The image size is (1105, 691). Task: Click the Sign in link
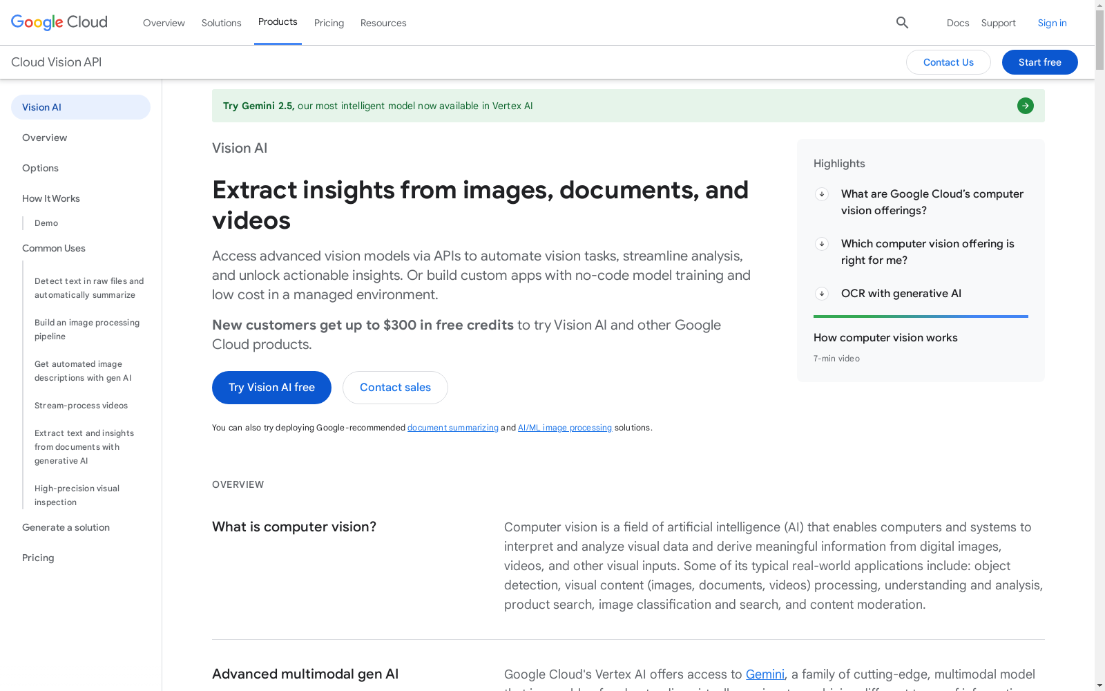(1053, 23)
